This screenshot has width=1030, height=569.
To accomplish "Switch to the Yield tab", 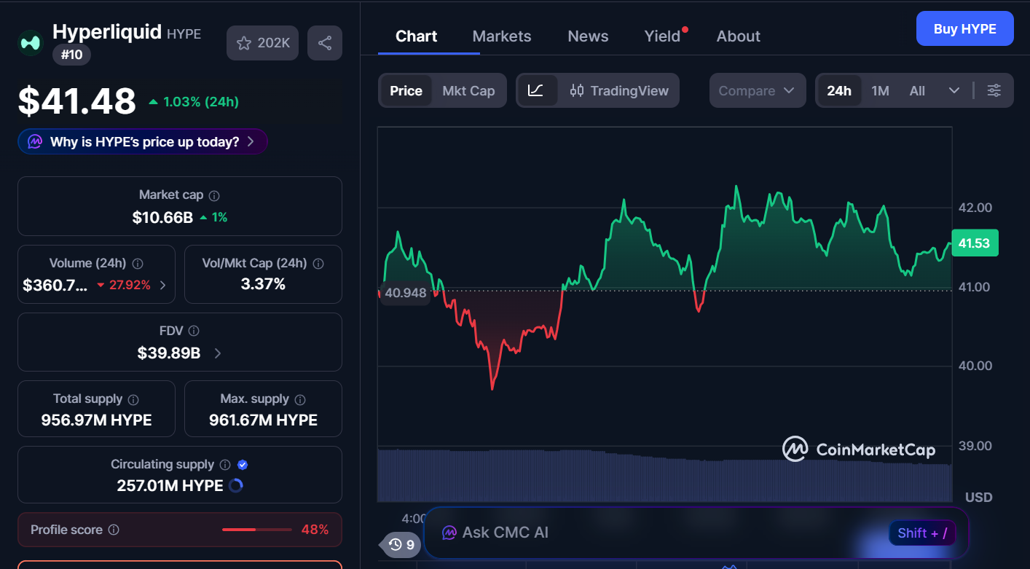I will pos(662,36).
